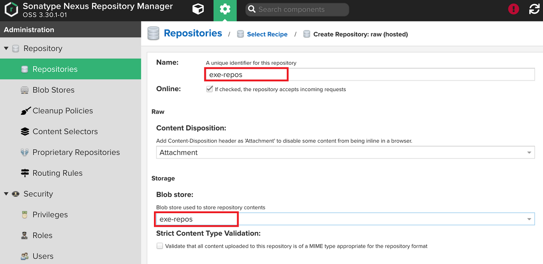Screen dimensions: 543x264
Task: Open Roles in the sidebar
Action: pos(70,235)
